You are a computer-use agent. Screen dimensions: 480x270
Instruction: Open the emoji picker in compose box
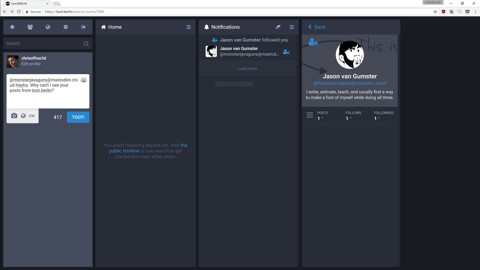[x=84, y=80]
